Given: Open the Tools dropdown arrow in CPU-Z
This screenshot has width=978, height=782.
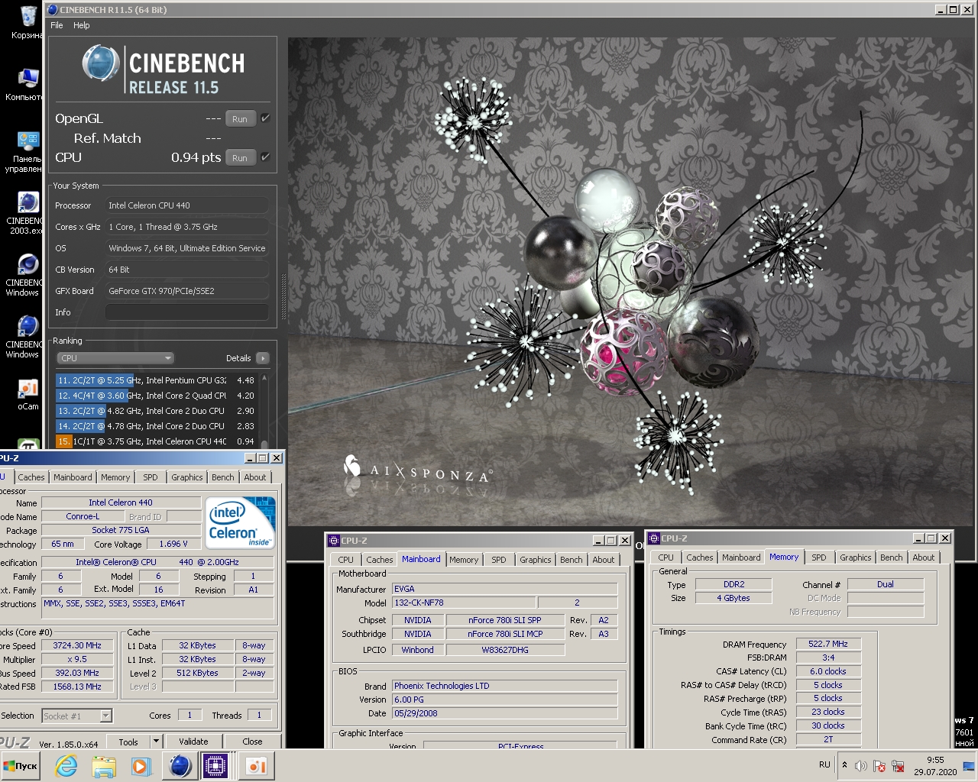Looking at the screenshot, I should pos(156,741).
